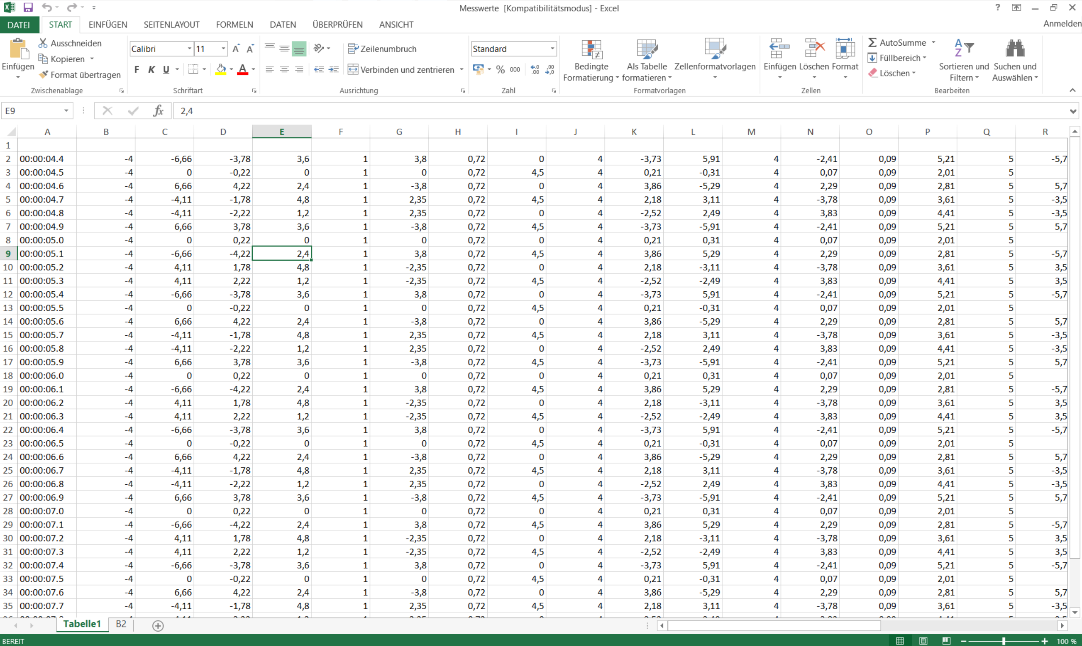
Task: Click the AutoSumme sigma icon
Action: click(872, 43)
